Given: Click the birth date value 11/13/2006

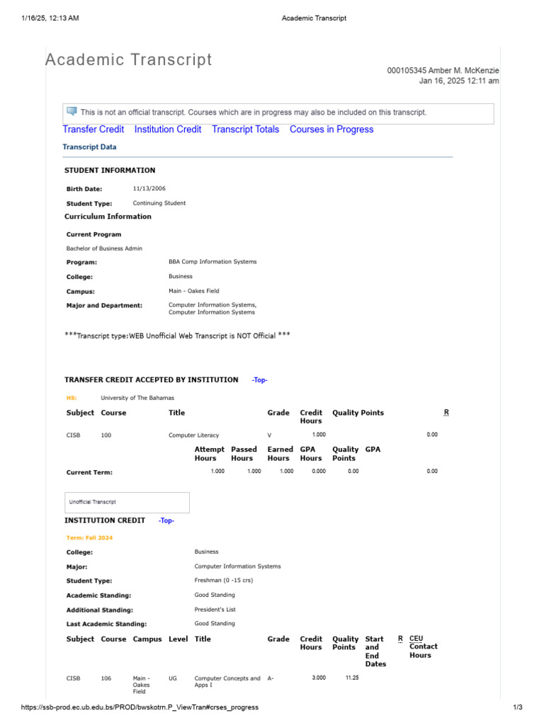Looking at the screenshot, I should click(x=148, y=189).
